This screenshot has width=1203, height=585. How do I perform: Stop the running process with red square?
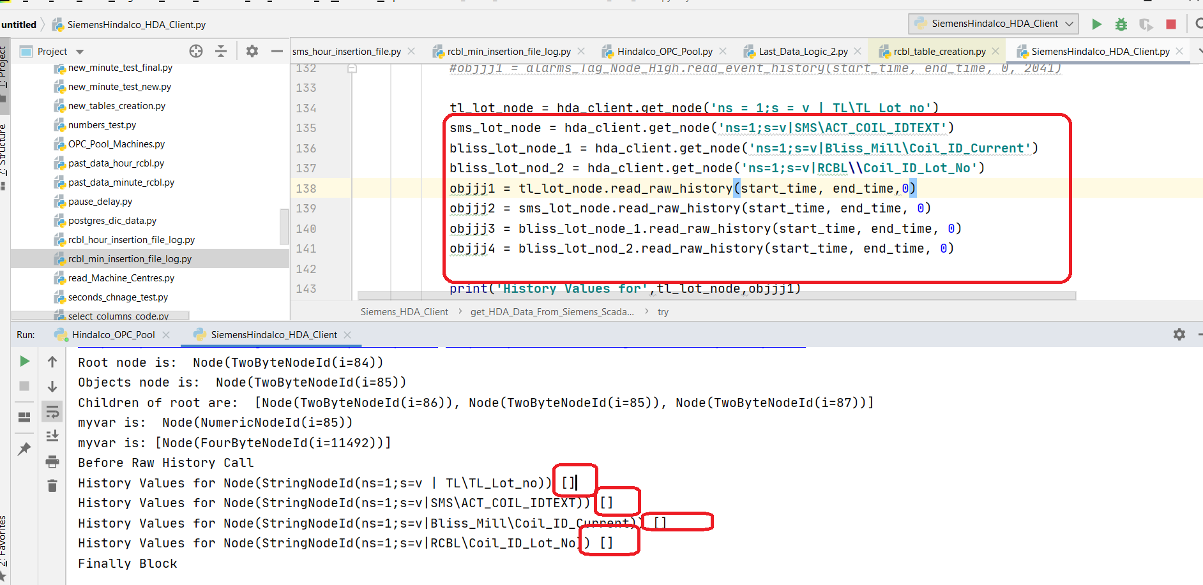1170,24
